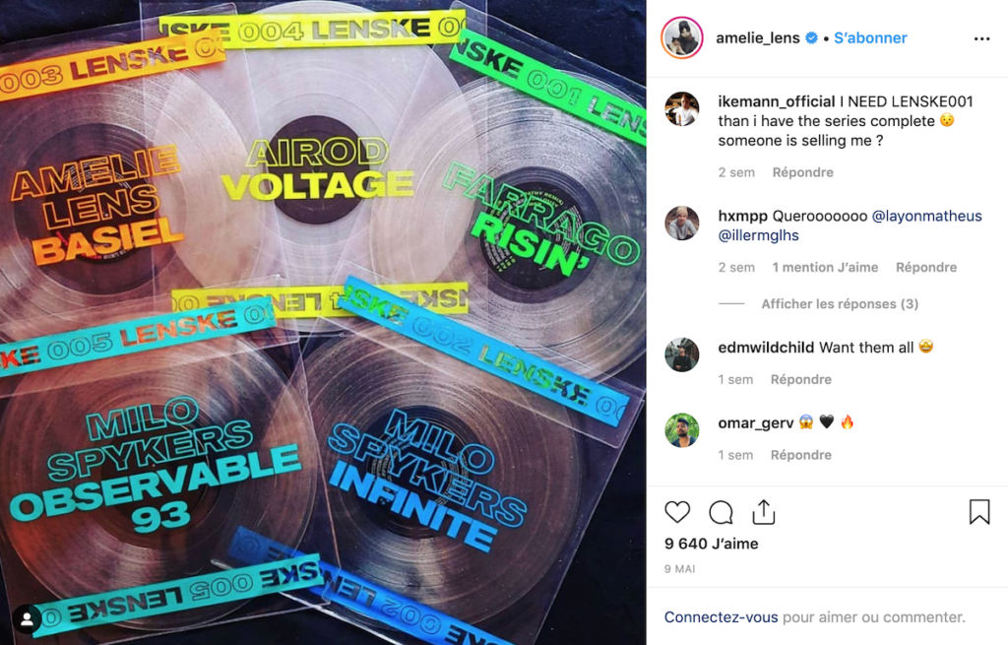The image size is (1008, 645).
Task: Click the Connectez-vous login link
Action: click(721, 617)
